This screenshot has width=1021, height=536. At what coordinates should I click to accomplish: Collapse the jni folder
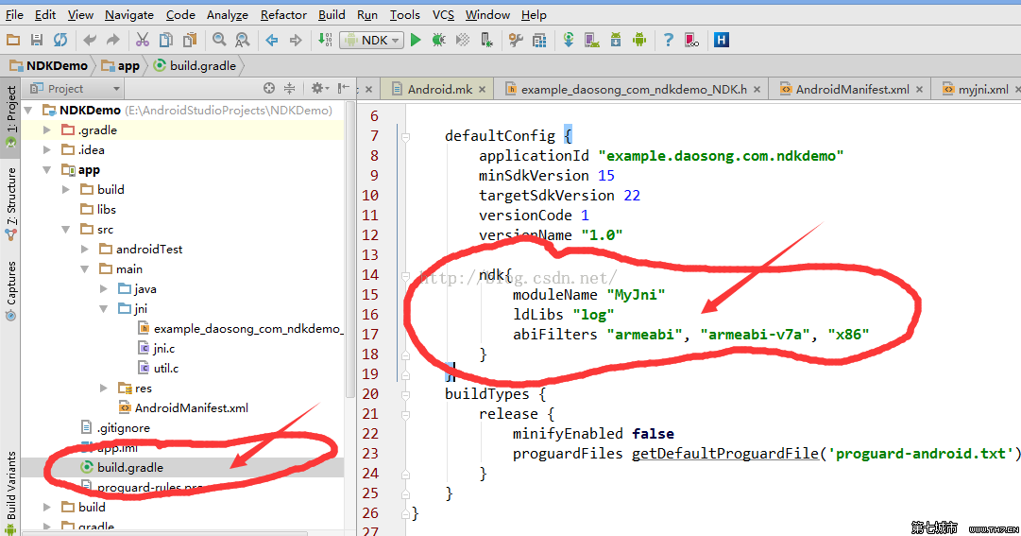point(104,309)
